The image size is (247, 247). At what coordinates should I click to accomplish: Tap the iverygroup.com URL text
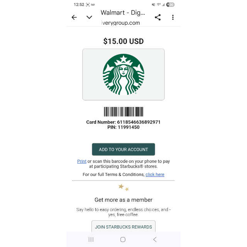coord(120,23)
